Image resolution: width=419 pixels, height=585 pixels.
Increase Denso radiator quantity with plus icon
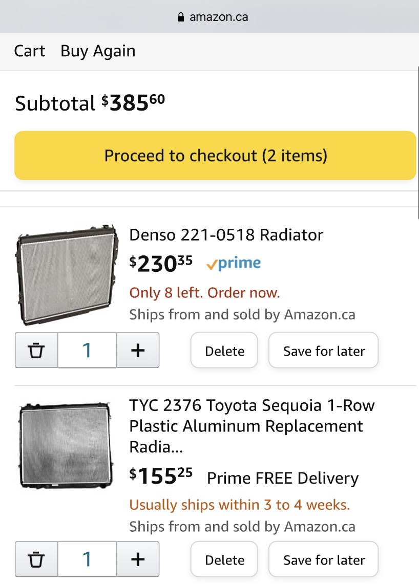point(138,351)
